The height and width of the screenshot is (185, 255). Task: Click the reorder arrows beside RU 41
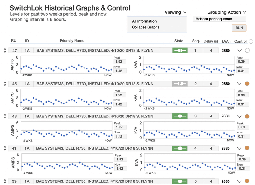[5, 148]
